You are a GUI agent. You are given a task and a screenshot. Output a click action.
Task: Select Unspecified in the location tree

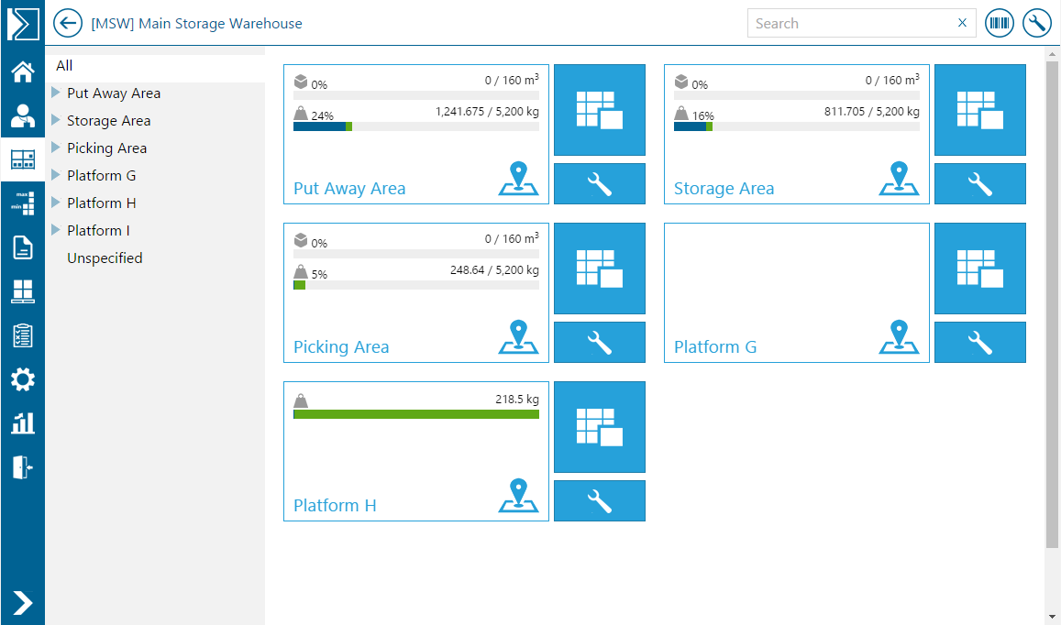105,258
